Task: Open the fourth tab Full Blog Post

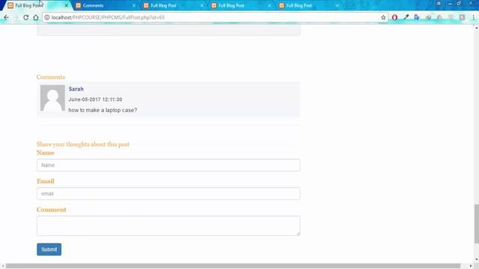Action: tap(240, 5)
